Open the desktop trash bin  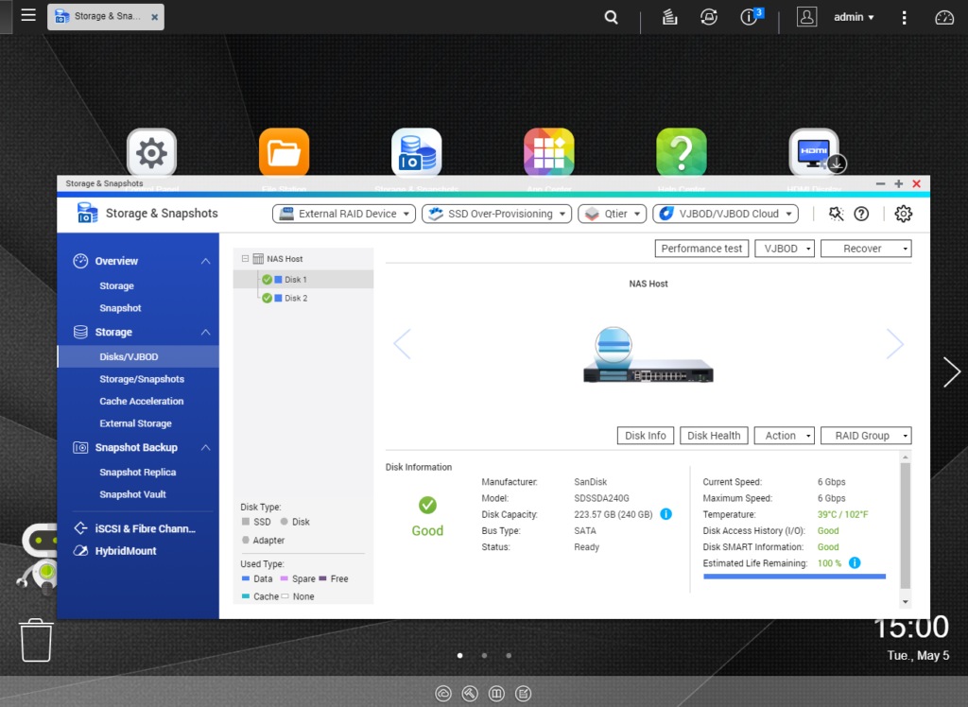(x=37, y=640)
